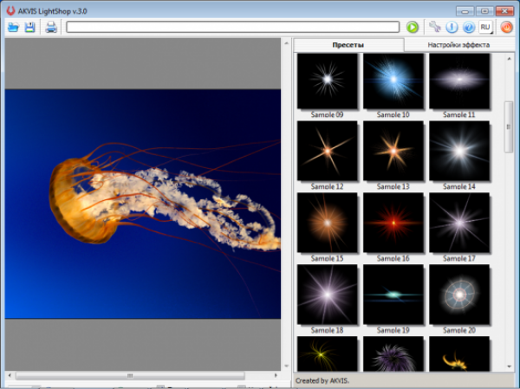Image resolution: width=520 pixels, height=389 pixels.
Task: Open help with the question mark icon
Action: pos(468,28)
